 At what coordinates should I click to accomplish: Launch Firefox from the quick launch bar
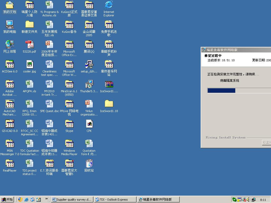tap(20, 200)
